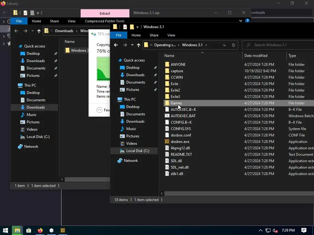Select the Exile2 folder
This screenshot has height=235, width=314.
(175, 90)
